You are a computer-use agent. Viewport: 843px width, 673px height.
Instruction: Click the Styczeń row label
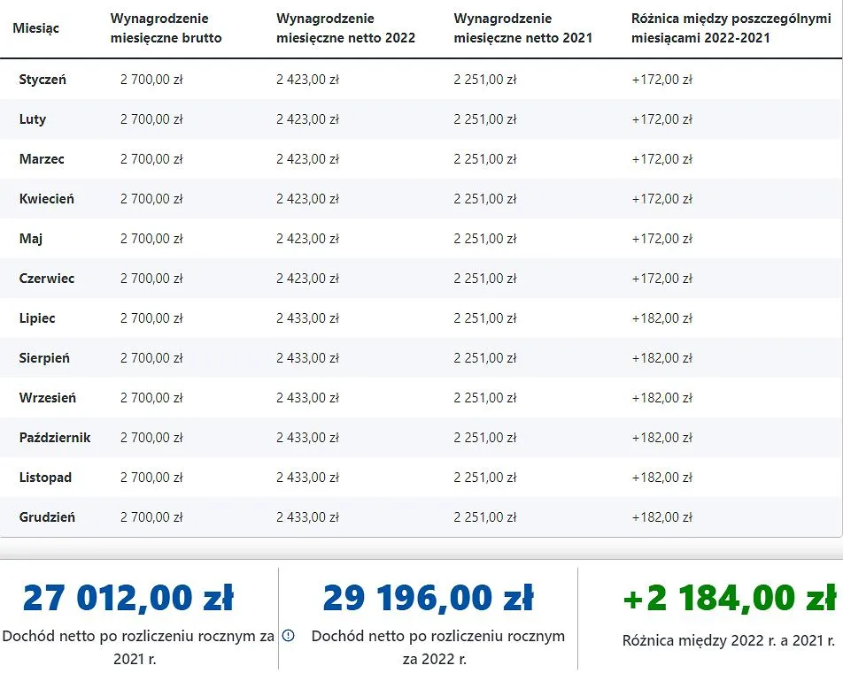[41, 80]
